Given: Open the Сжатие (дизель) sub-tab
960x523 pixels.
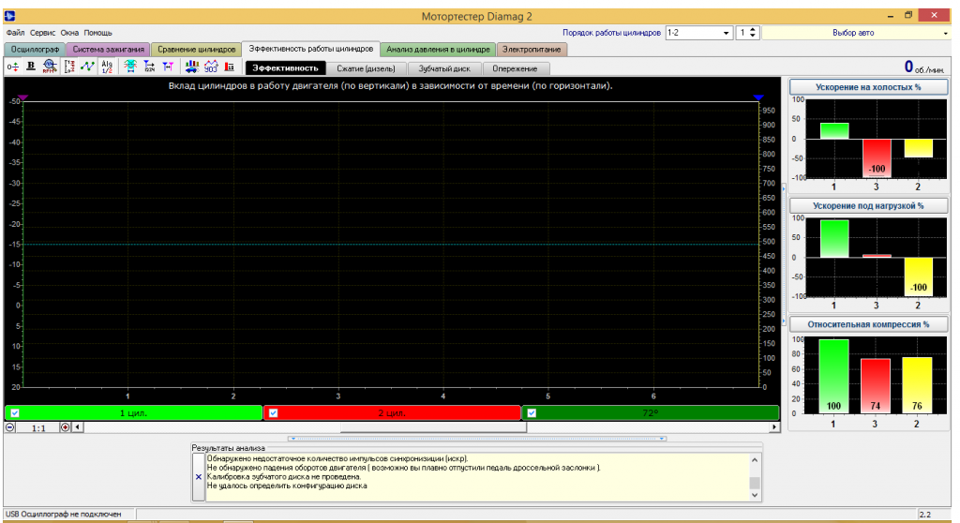Looking at the screenshot, I should pyautogui.click(x=367, y=68).
